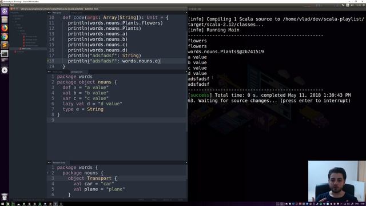Click the line 'lazy val d = "d value"'
This screenshot has width=366, height=206.
[x=92, y=104]
